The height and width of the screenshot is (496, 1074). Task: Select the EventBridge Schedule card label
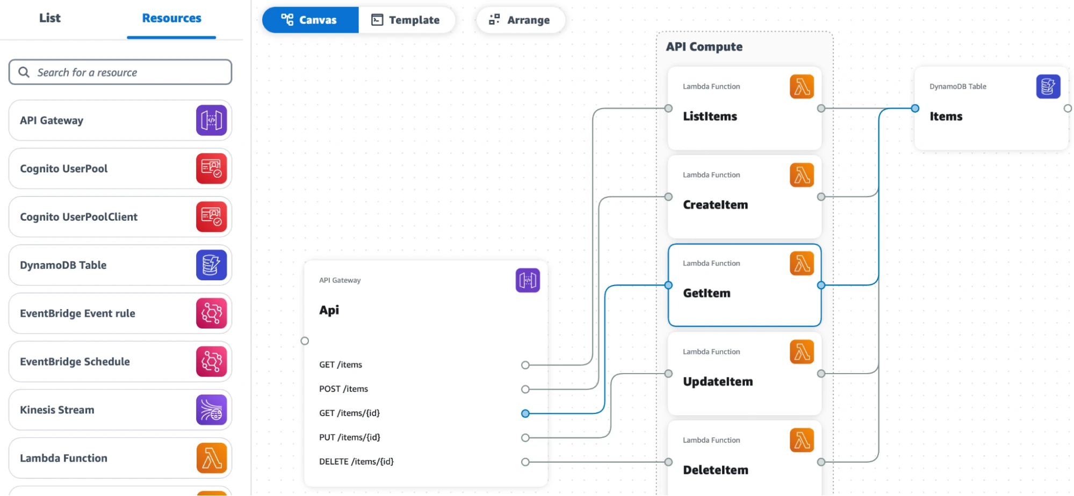75,362
